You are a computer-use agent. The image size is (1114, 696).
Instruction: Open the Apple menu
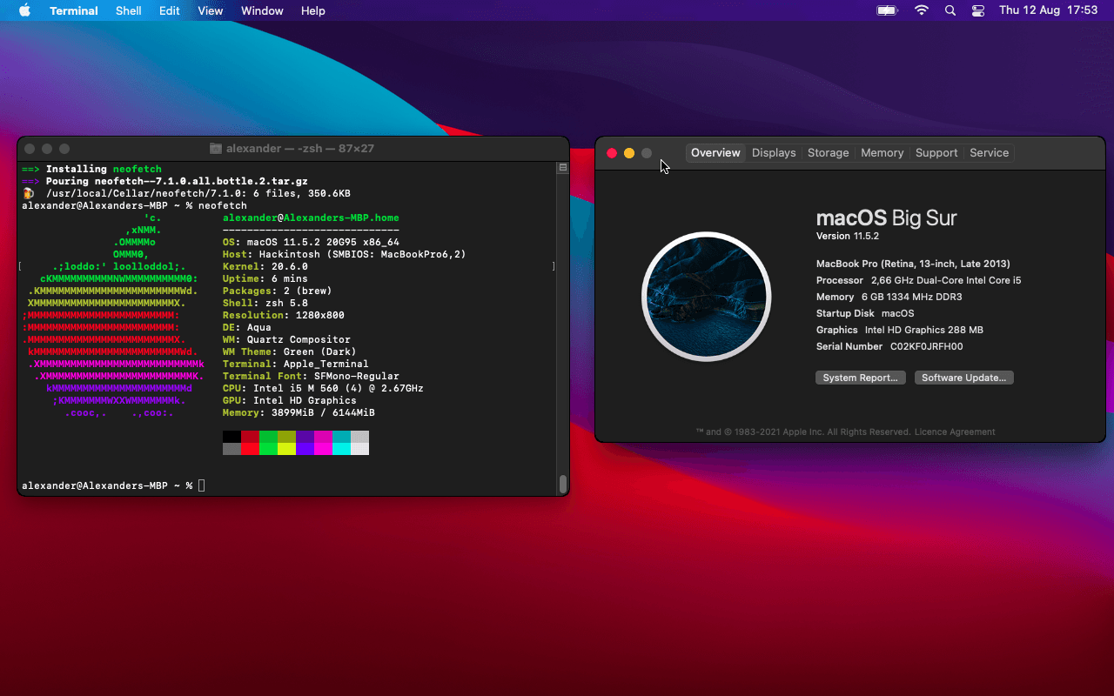(24, 10)
